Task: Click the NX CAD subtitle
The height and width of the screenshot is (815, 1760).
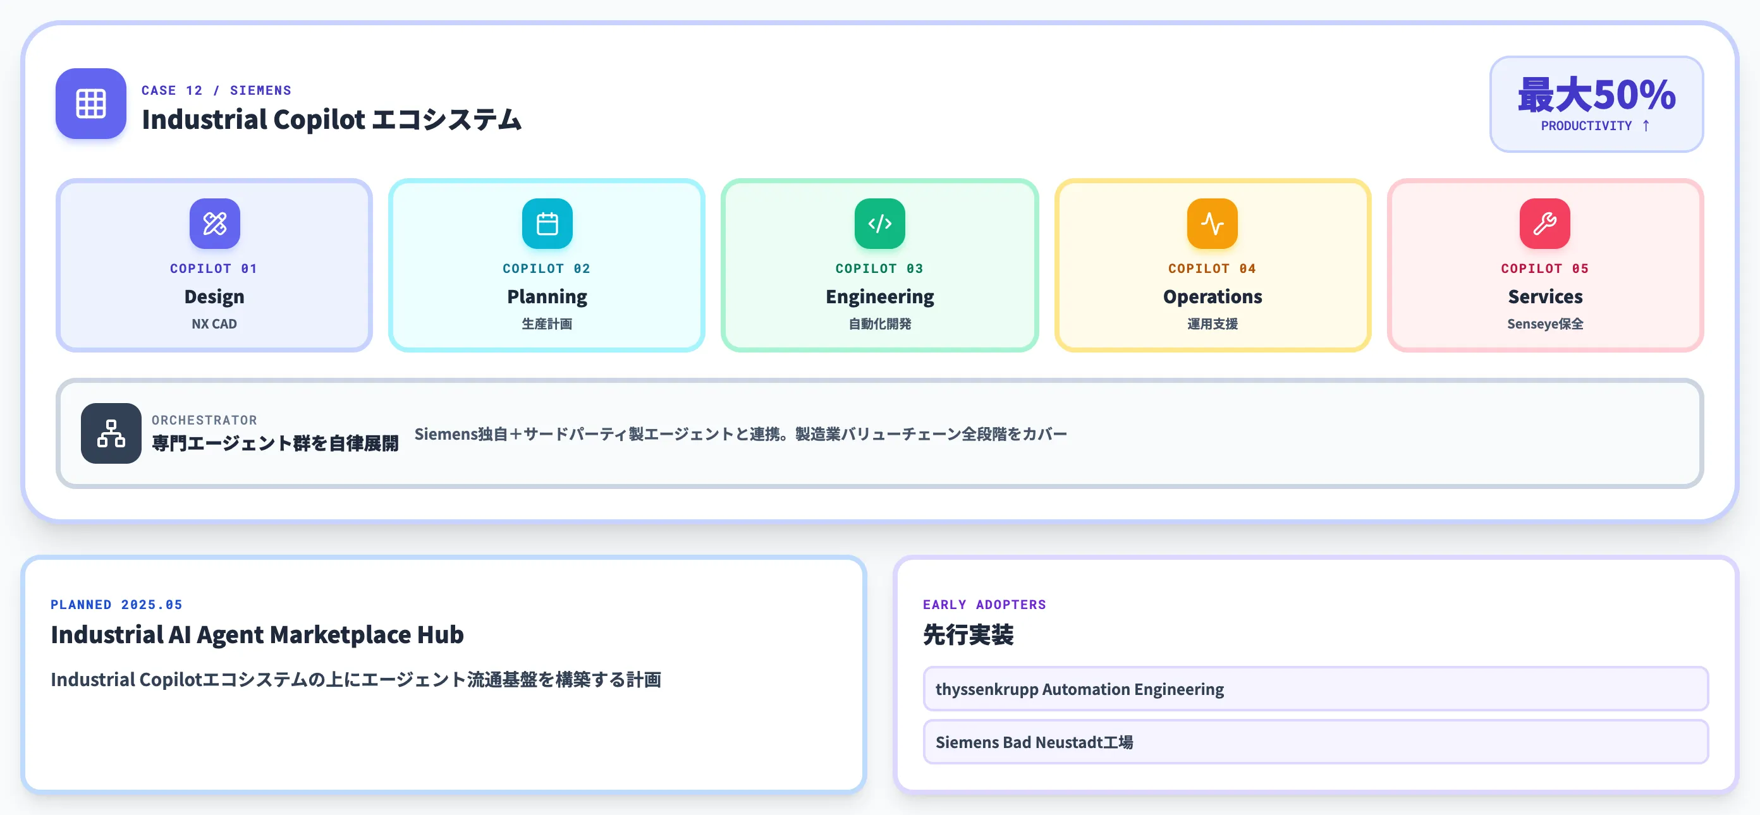Action: point(214,324)
